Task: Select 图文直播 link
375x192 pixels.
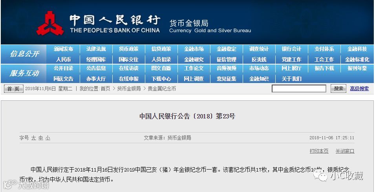Action: [x=161, y=68]
